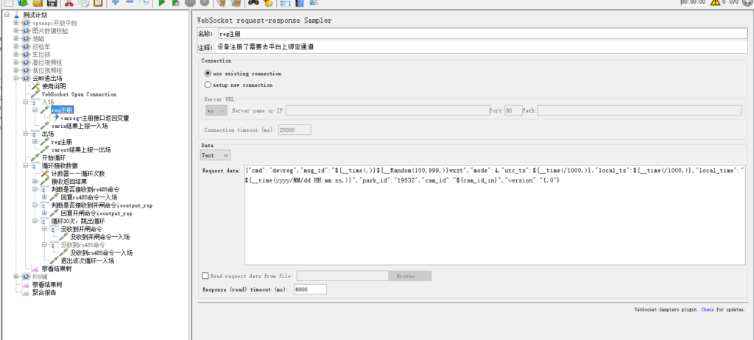The width and height of the screenshot is (754, 340).
Task: Click the 'Check' for updates link
Action: tap(707, 311)
